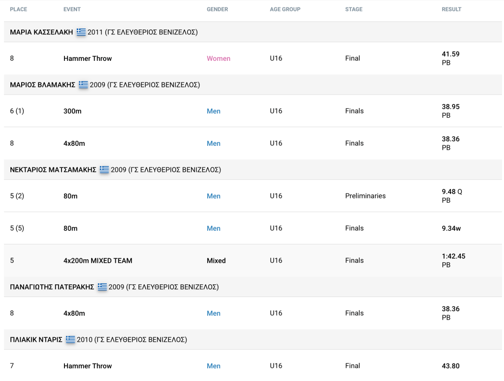Click Greek flag beside ΜΑΡΙΟΣ ΒΛΑΜΑΚΗΣ
Image resolution: width=504 pixels, height=381 pixels.
[x=83, y=84]
